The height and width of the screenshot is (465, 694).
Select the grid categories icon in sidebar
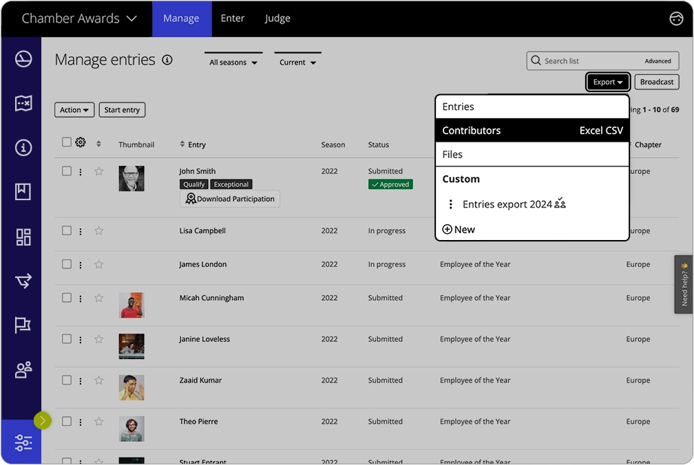[23, 236]
